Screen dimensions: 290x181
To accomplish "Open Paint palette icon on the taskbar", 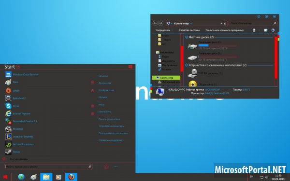I will pyautogui.click(x=33, y=177).
